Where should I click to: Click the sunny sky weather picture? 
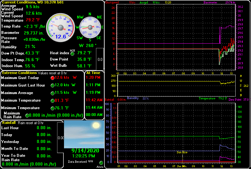[x=84, y=134]
